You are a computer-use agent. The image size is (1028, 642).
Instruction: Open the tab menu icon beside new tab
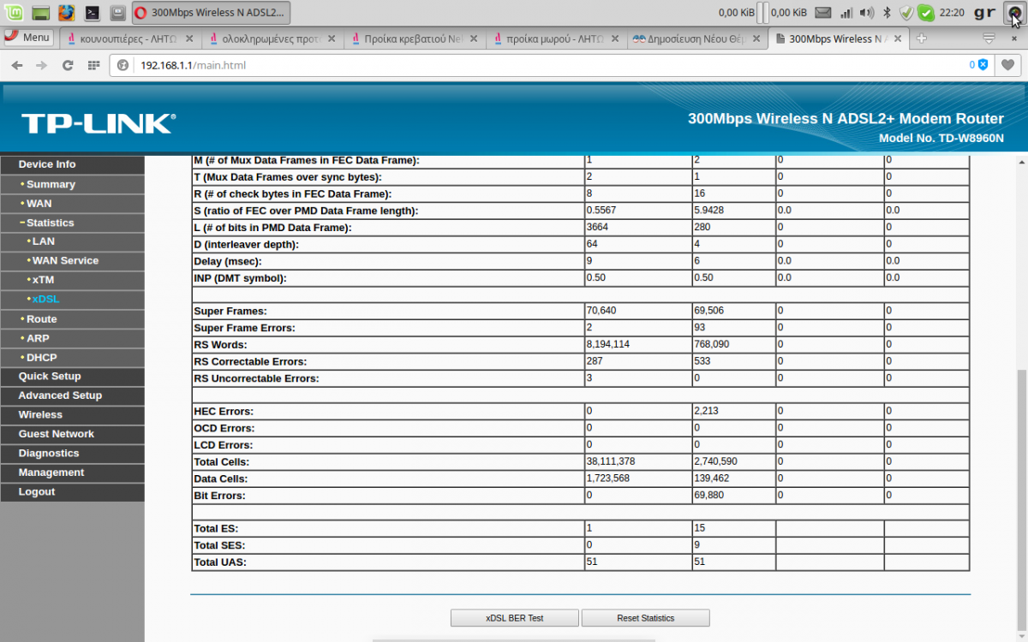coord(989,39)
